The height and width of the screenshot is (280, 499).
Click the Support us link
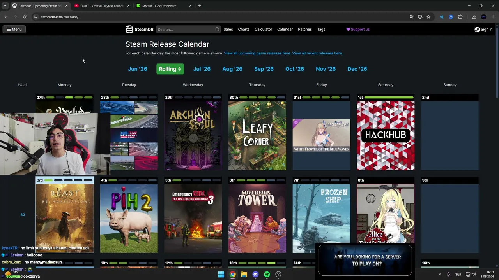(x=358, y=29)
